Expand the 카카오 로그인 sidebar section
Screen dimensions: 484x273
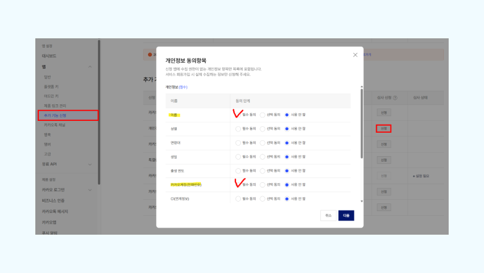click(x=89, y=190)
